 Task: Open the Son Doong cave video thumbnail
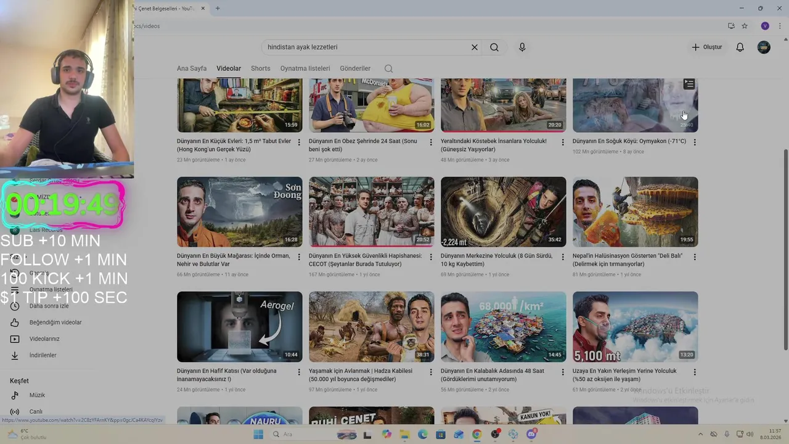click(240, 212)
